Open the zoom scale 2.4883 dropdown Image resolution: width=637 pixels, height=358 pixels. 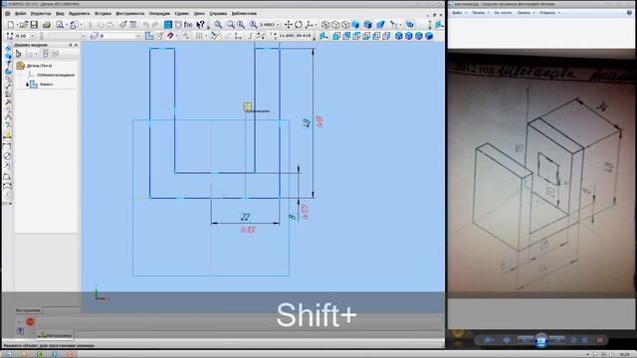coord(278,25)
